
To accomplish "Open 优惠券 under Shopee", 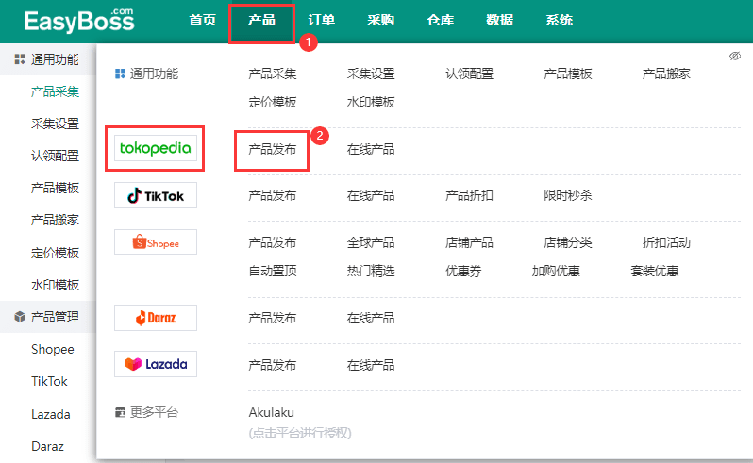I will coord(463,271).
